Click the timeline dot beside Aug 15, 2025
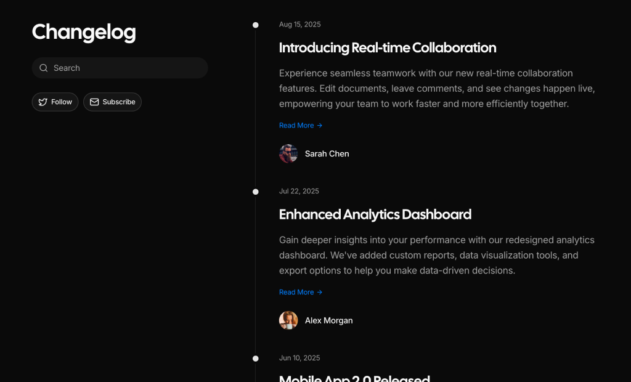 pyautogui.click(x=256, y=25)
